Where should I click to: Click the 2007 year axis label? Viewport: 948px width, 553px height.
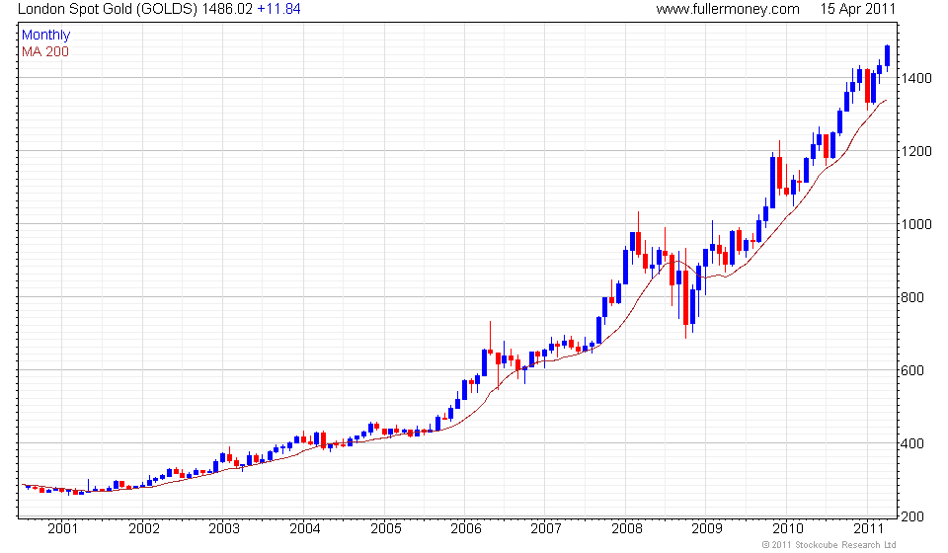click(x=546, y=529)
